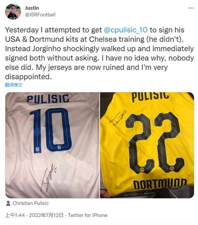
Task: Click the person icon beside Christian Pulisic tag
Action: 8,203
